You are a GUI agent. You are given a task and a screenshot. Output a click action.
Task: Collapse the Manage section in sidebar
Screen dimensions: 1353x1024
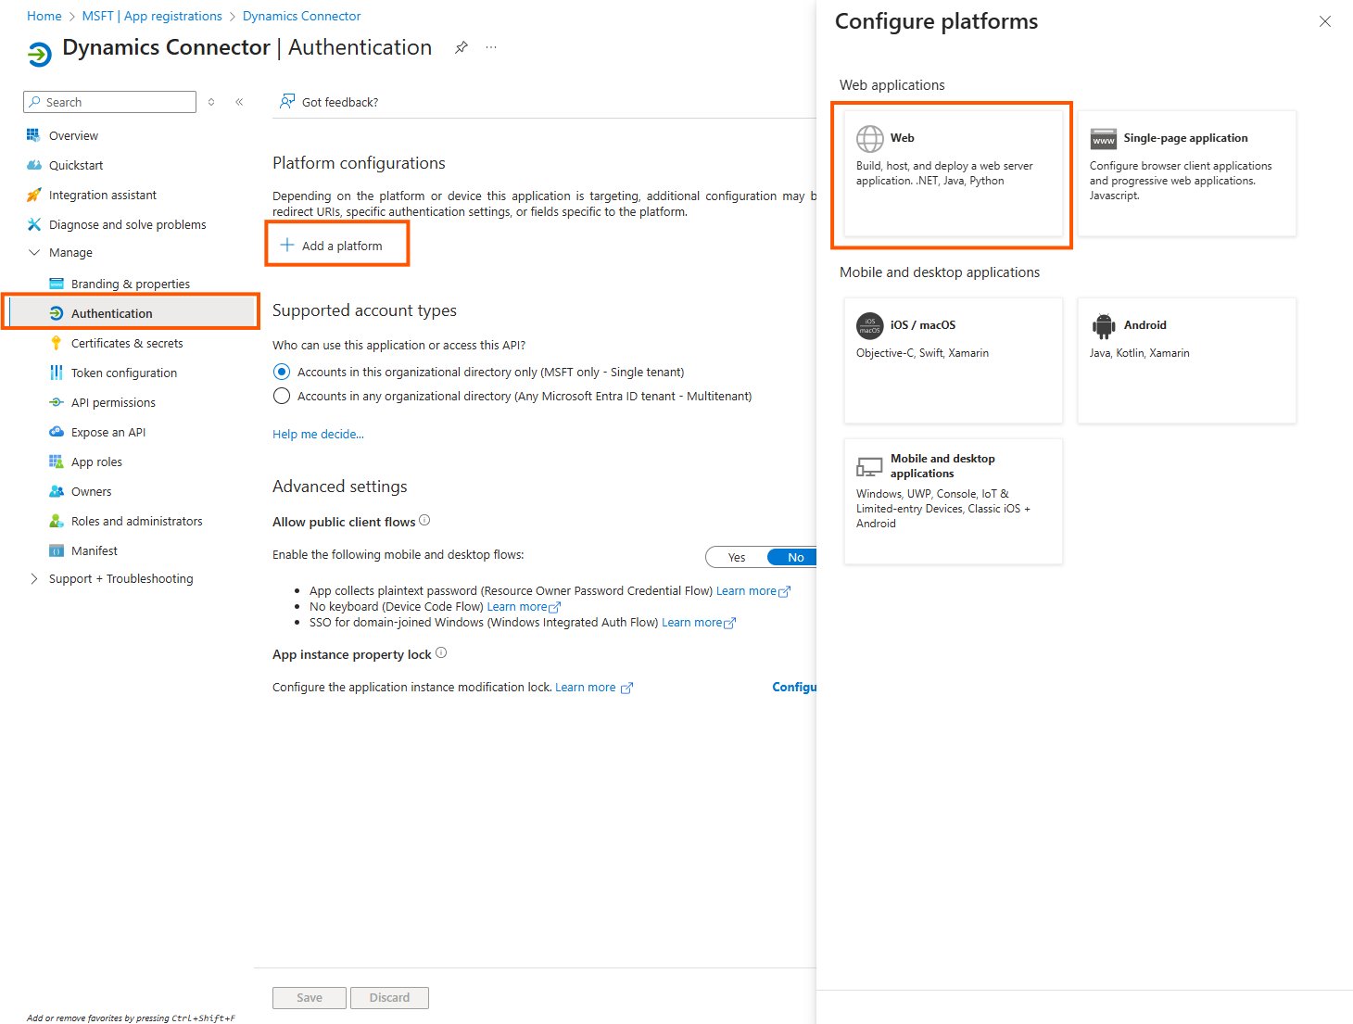(x=34, y=252)
